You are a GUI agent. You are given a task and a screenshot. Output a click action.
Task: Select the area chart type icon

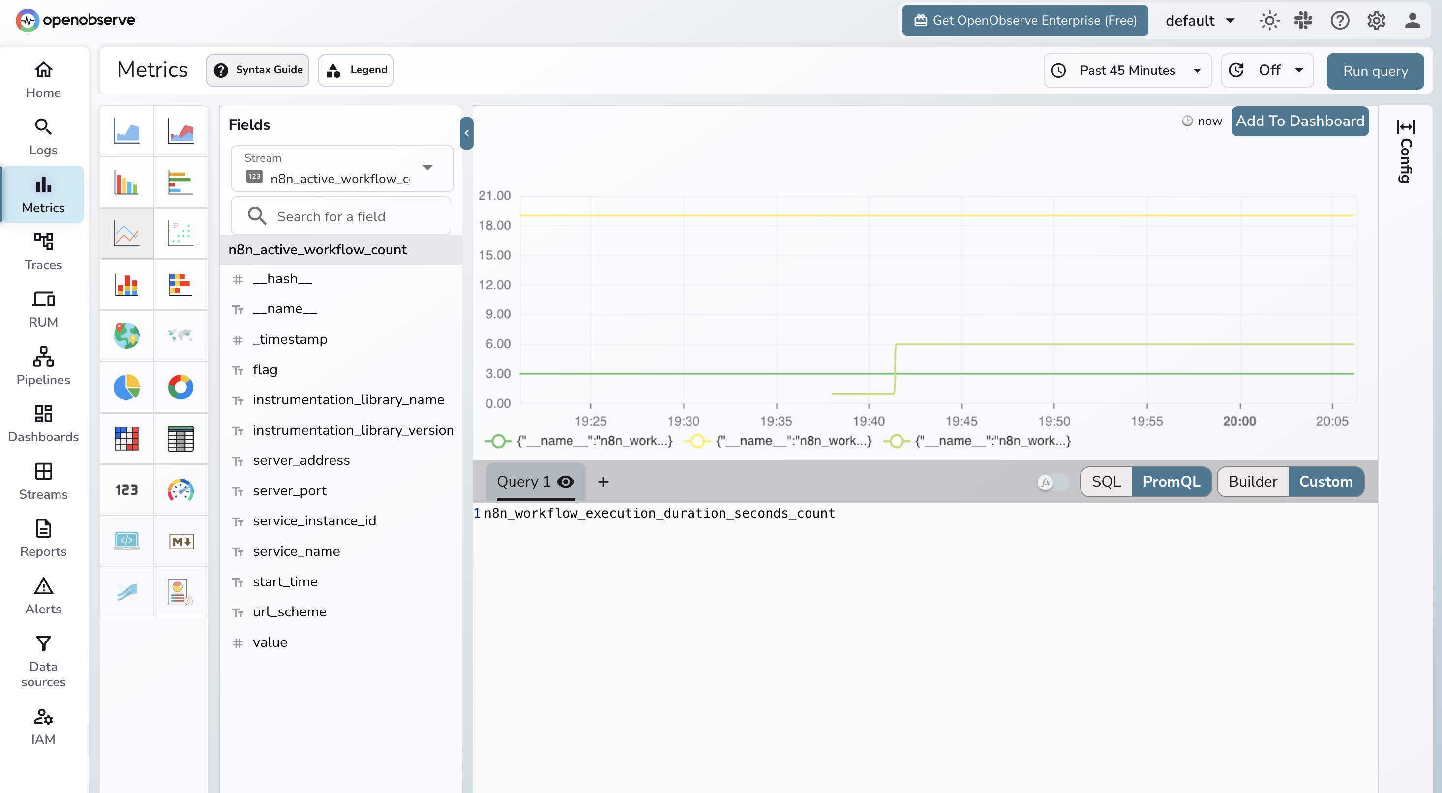[126, 131]
